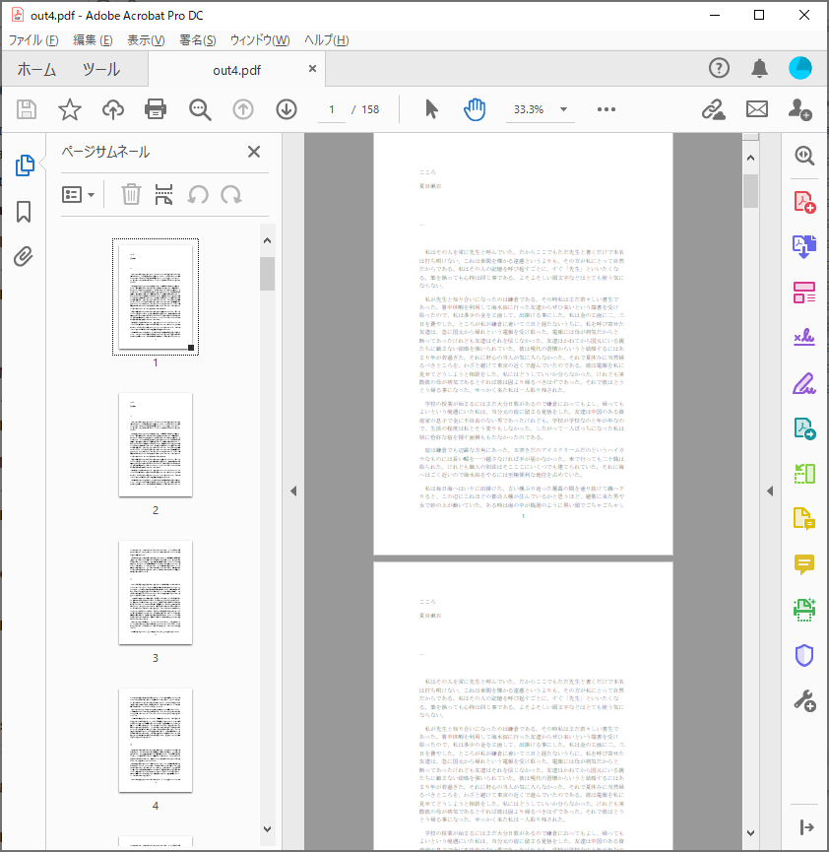Open Organize Pages tool in right pane
This screenshot has height=852, width=829.
pyautogui.click(x=804, y=293)
